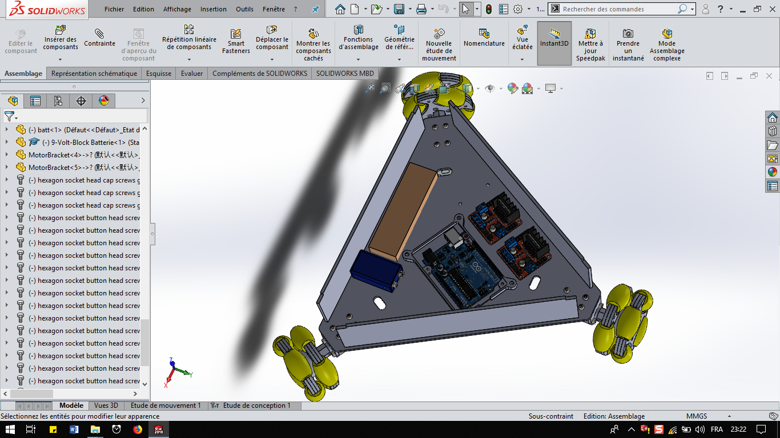Open the PropertyManager tab icon

pyautogui.click(x=35, y=101)
